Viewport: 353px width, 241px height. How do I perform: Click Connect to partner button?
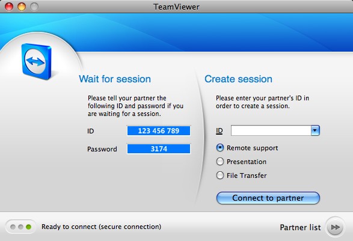pos(268,198)
